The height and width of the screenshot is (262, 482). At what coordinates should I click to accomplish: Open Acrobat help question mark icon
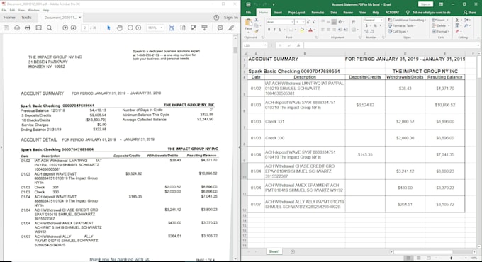[x=216, y=18]
